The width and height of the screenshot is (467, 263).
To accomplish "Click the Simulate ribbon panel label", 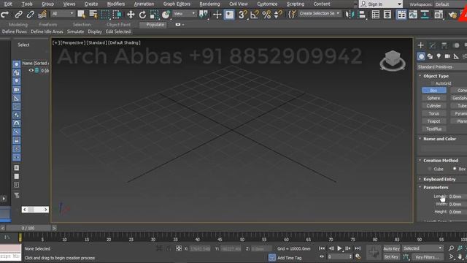I will point(75,31).
